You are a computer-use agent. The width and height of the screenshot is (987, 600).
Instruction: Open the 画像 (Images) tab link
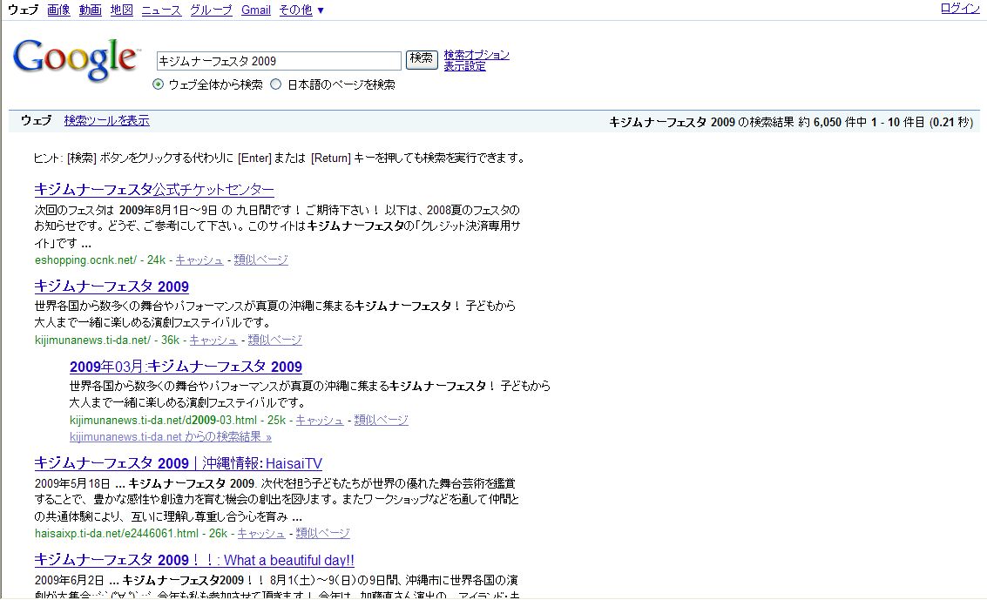pos(58,10)
